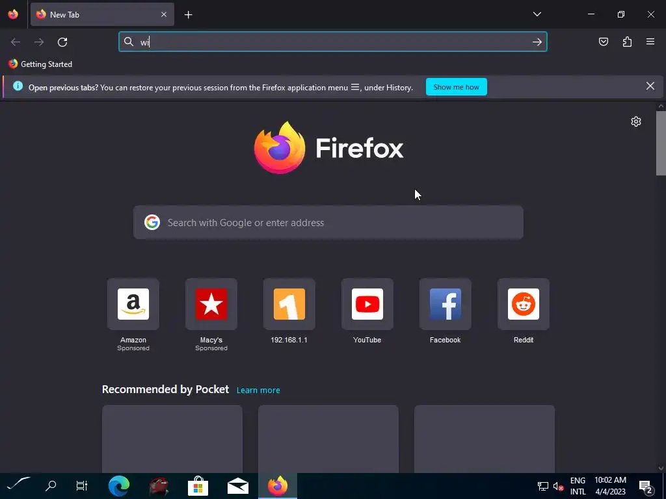Click the page vertical scrollbar thumb
The width and height of the screenshot is (666, 499).
pos(661,143)
